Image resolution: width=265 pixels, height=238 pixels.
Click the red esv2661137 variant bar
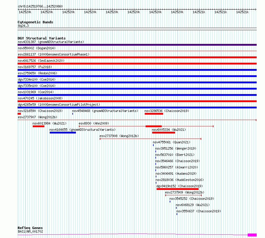tap(137, 57)
